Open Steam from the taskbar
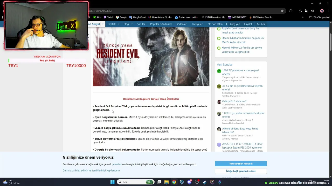 (204, 182)
